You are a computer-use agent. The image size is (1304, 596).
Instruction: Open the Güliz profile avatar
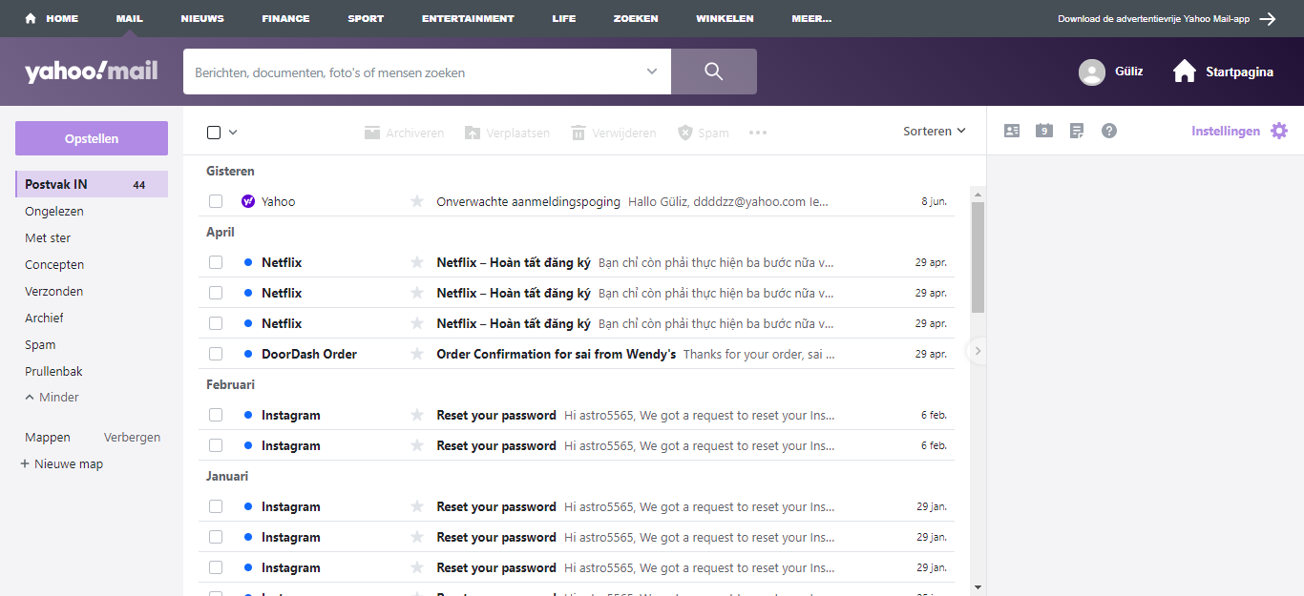[1092, 72]
